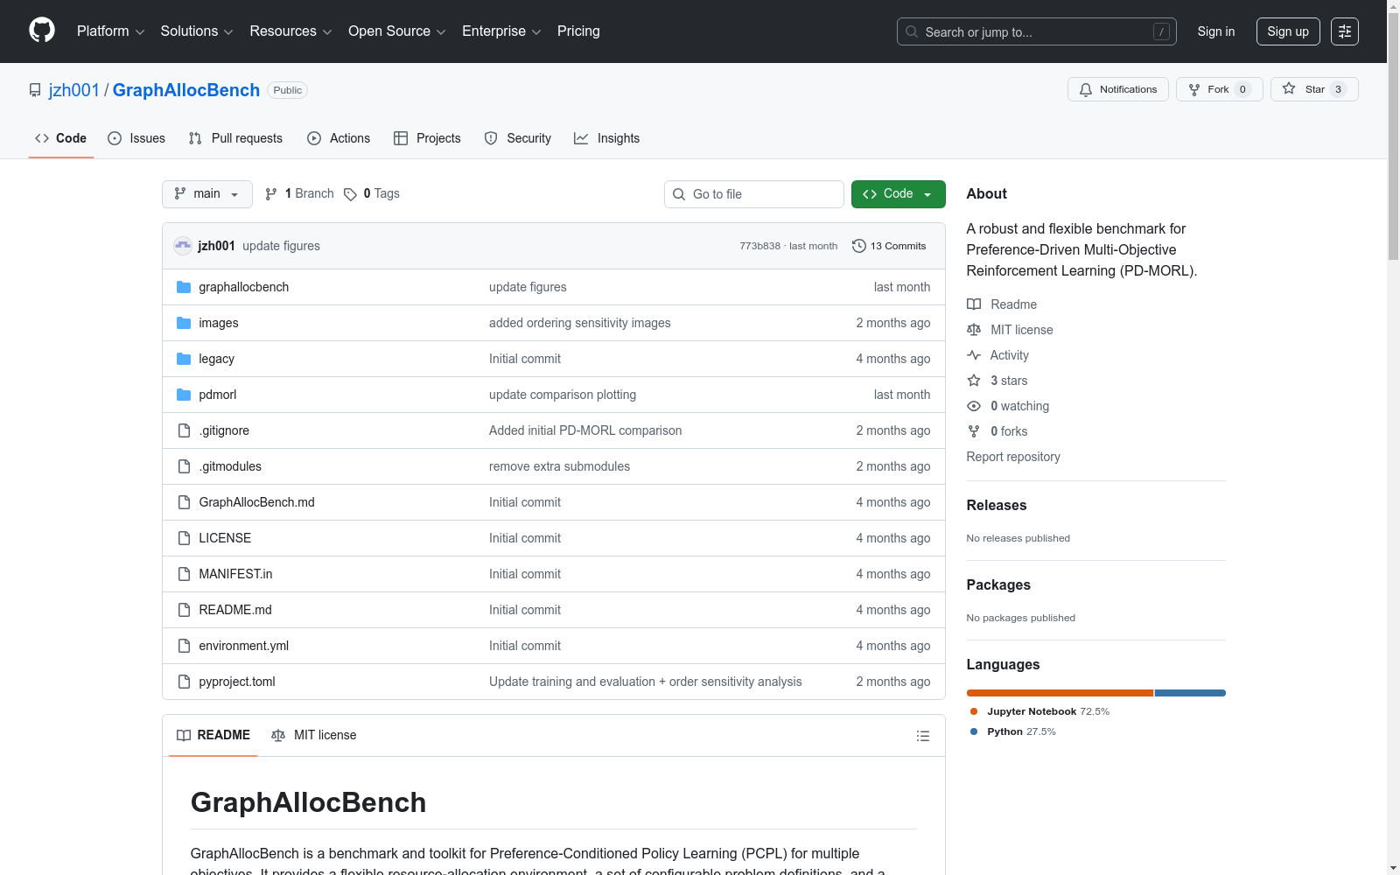Click the blue Python language bar segment
The image size is (1400, 875).
click(1190, 693)
